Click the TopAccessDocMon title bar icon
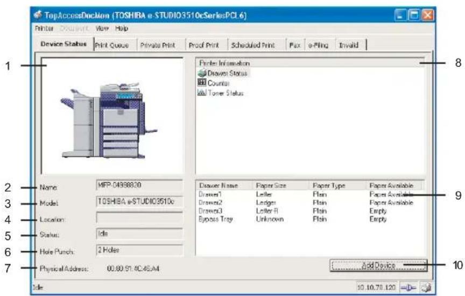 click(38, 15)
